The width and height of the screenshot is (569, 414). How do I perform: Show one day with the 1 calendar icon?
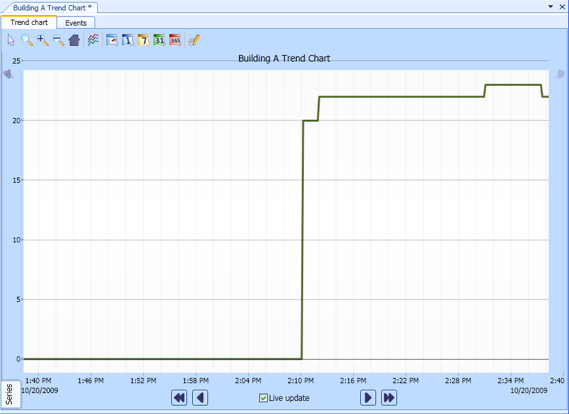point(128,40)
